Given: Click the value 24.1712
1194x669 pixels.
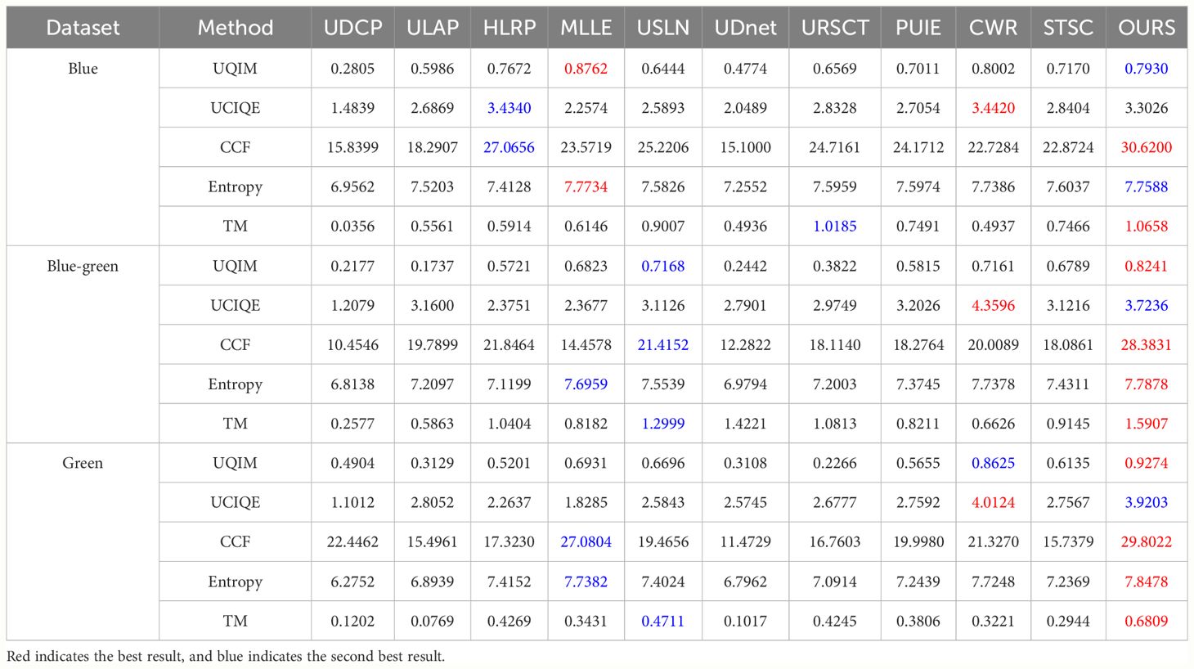Looking at the screenshot, I should click(918, 147).
